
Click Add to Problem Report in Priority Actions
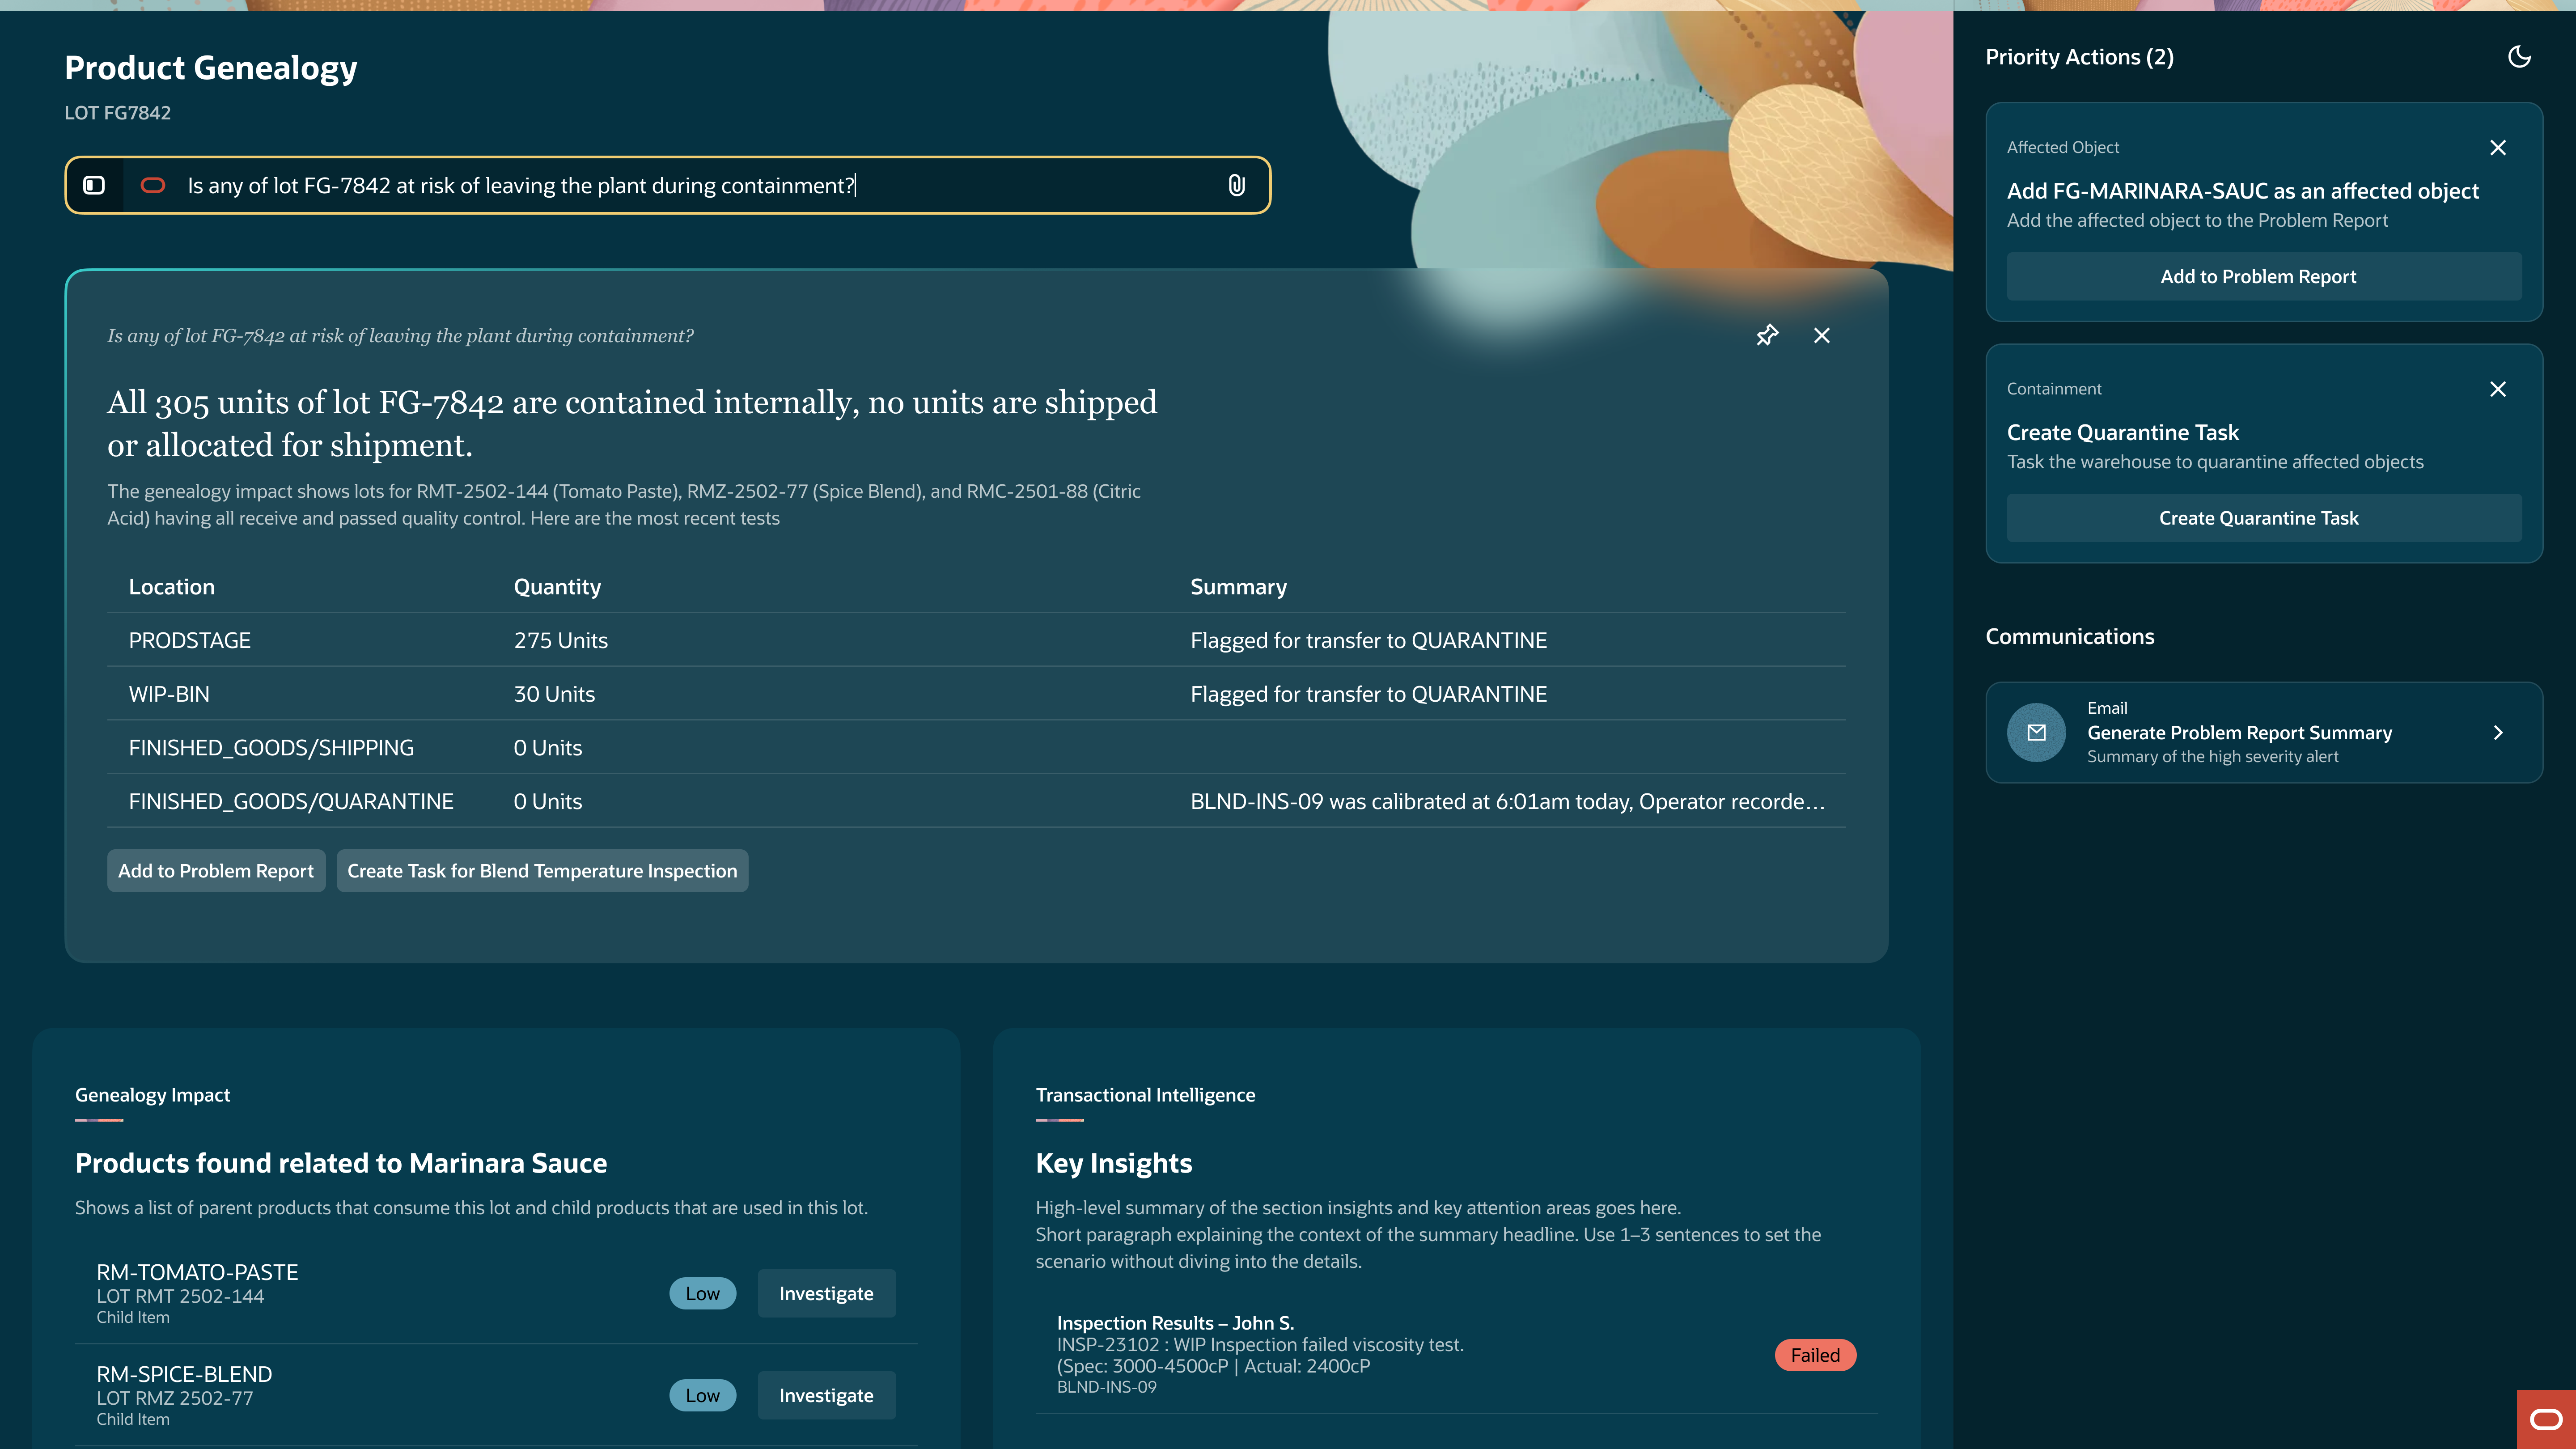coord(2264,277)
